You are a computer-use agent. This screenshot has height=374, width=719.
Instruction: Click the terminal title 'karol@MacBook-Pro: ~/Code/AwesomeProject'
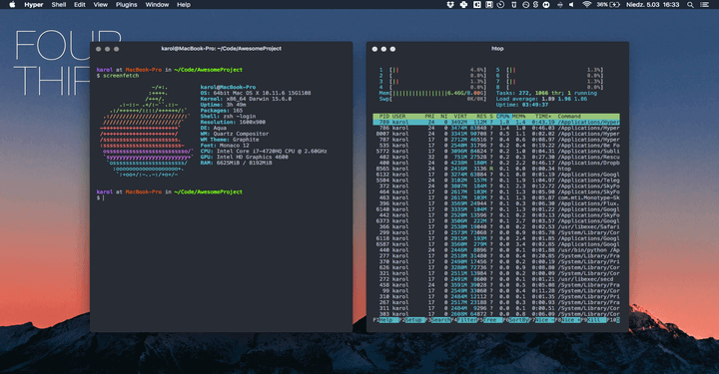(221, 49)
